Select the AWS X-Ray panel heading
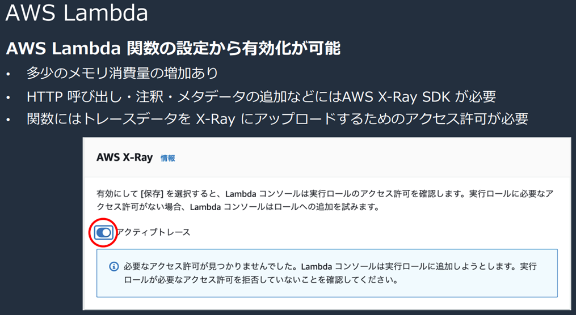576x315 pixels. pos(125,157)
